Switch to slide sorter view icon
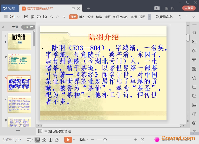The width and height of the screenshot is (199, 144). [44, 139]
